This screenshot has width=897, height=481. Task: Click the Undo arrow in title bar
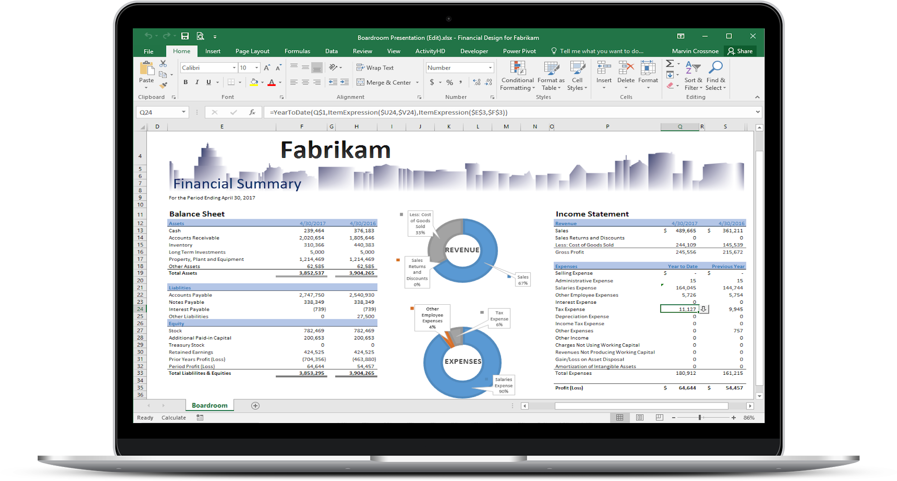click(x=148, y=36)
